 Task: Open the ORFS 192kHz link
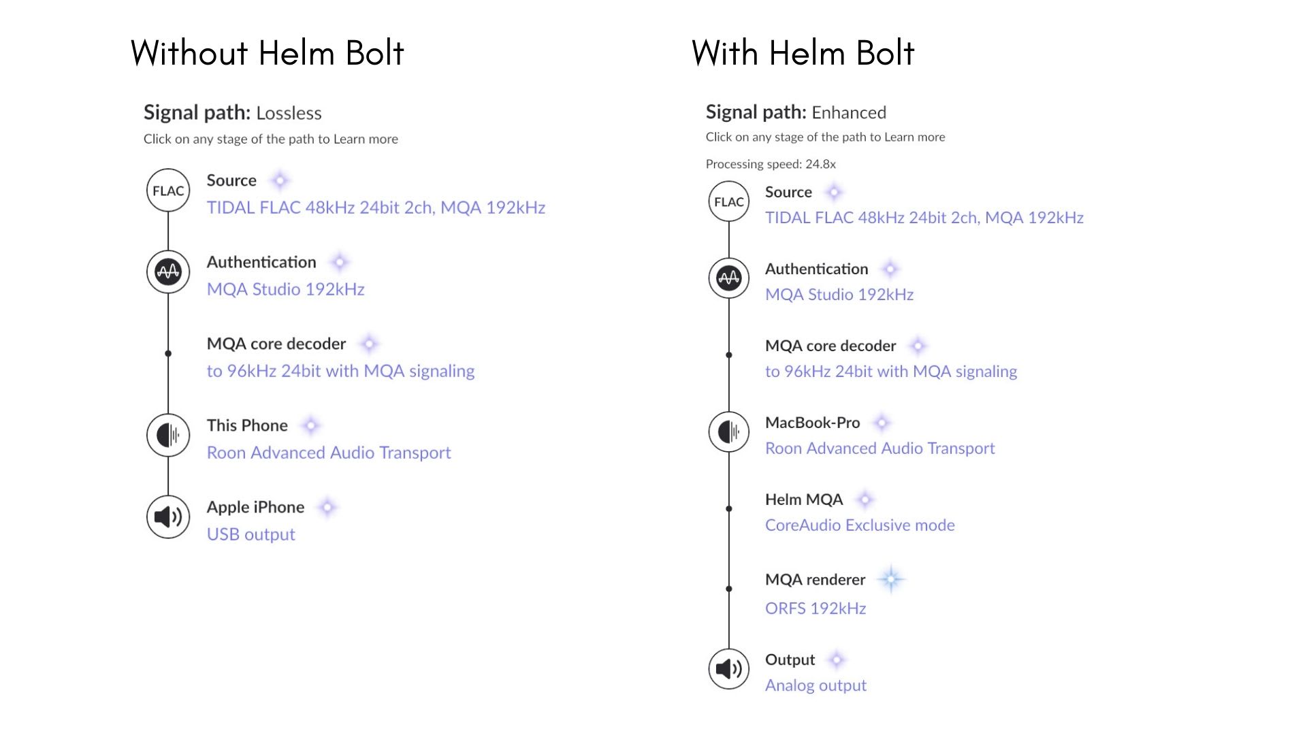[x=816, y=608]
